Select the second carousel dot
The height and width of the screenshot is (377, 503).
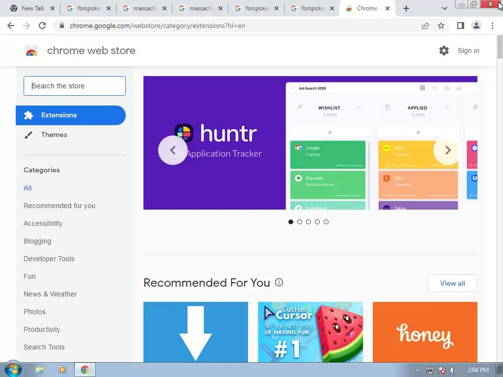300,222
